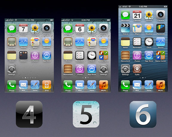Open App Store on the iOS 5 screen
172x137 pixels.
tap(92, 69)
